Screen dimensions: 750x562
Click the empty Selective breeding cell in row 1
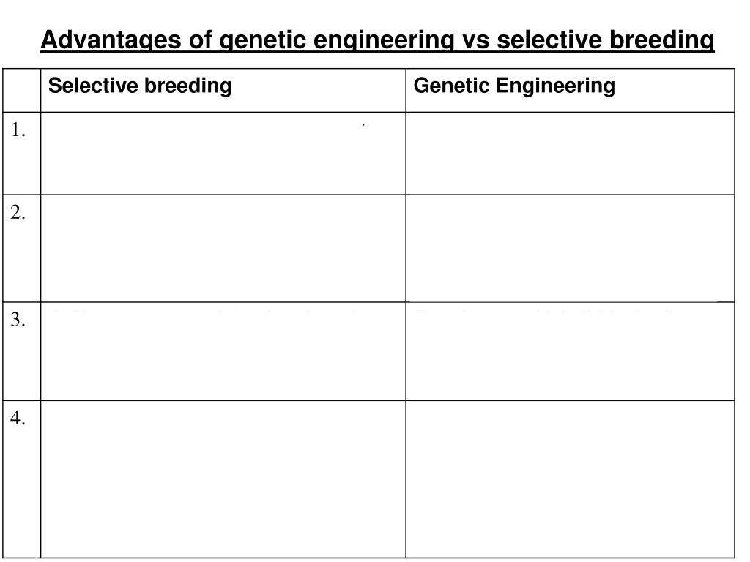[x=223, y=154]
